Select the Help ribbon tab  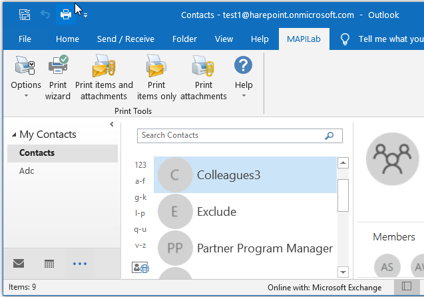[260, 39]
